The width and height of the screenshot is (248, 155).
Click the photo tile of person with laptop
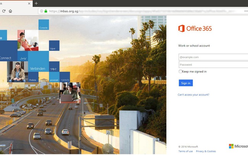coord(70,93)
